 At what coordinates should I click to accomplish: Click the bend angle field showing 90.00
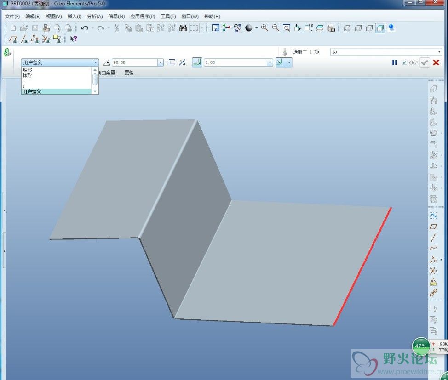click(135, 62)
